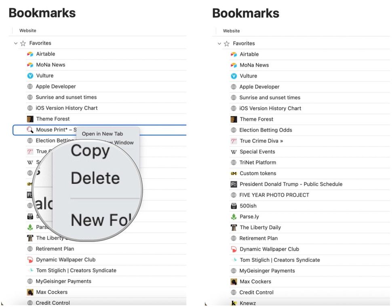Select Retirement Plan in right list
Screen dimensions: 392x307
tap(259, 239)
